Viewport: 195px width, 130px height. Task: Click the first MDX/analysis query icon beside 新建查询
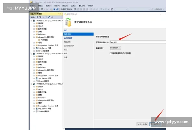(x=75, y=9)
